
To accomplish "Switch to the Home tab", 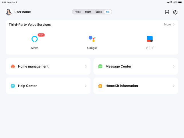I will click(x=78, y=12).
